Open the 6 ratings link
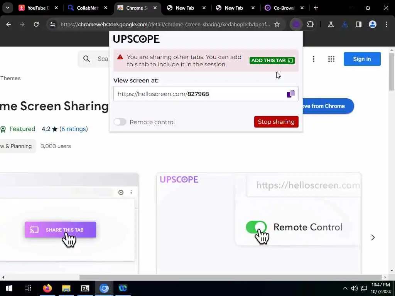This screenshot has width=395, height=296. point(74,129)
